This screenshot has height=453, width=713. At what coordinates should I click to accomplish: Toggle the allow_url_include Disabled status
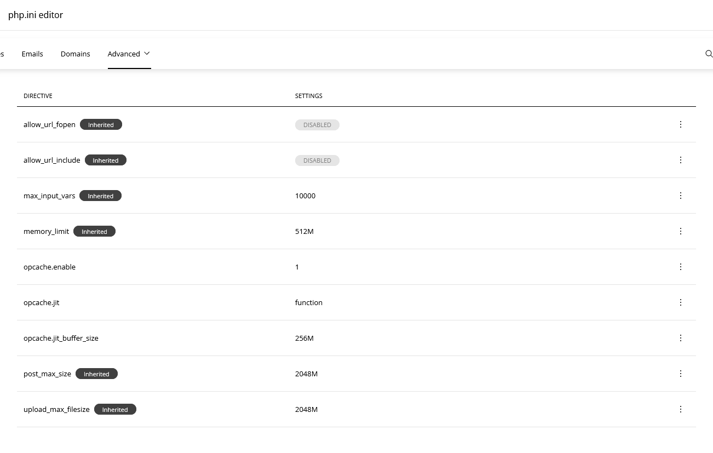[x=317, y=160]
